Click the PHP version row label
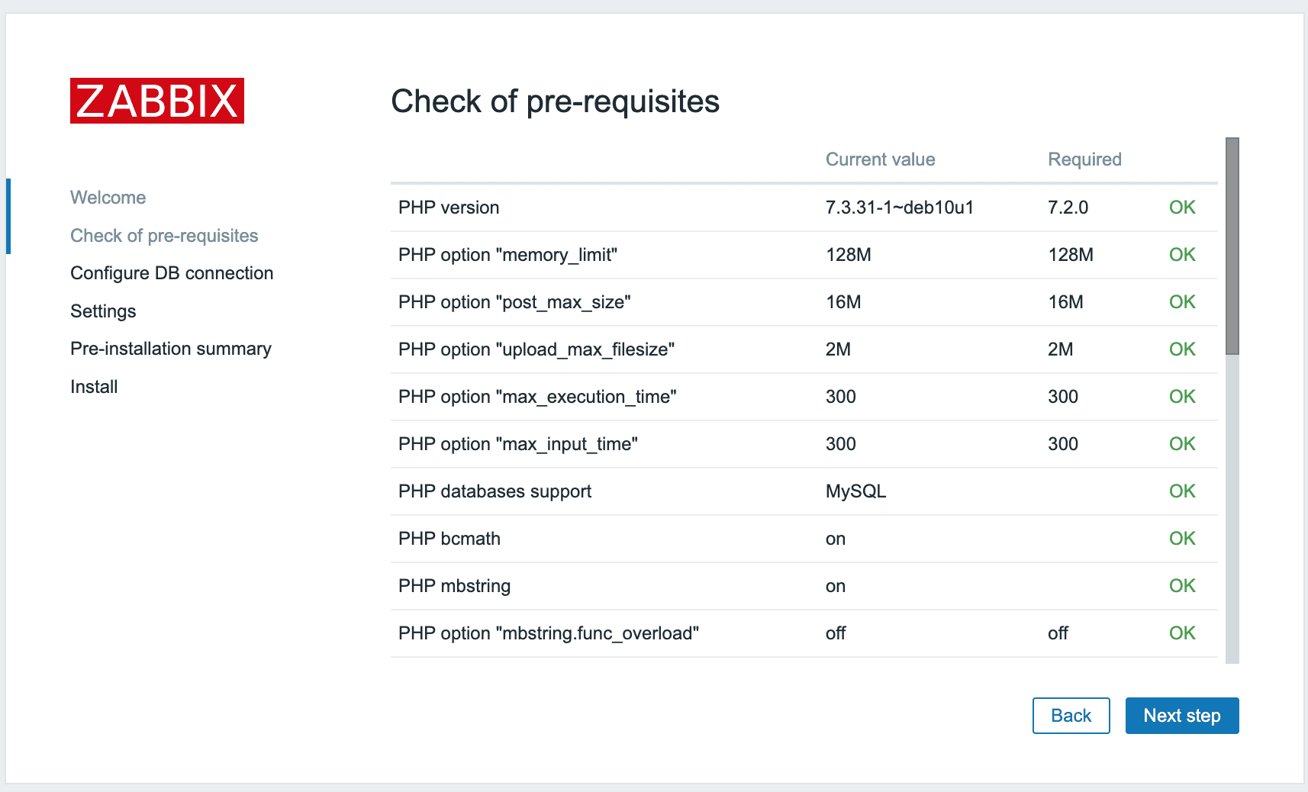 pyautogui.click(x=449, y=208)
